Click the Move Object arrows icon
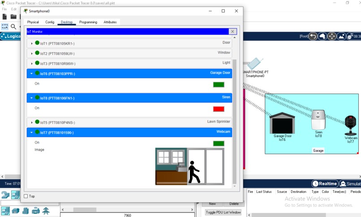This screenshot has height=217, width=361. [332, 36]
